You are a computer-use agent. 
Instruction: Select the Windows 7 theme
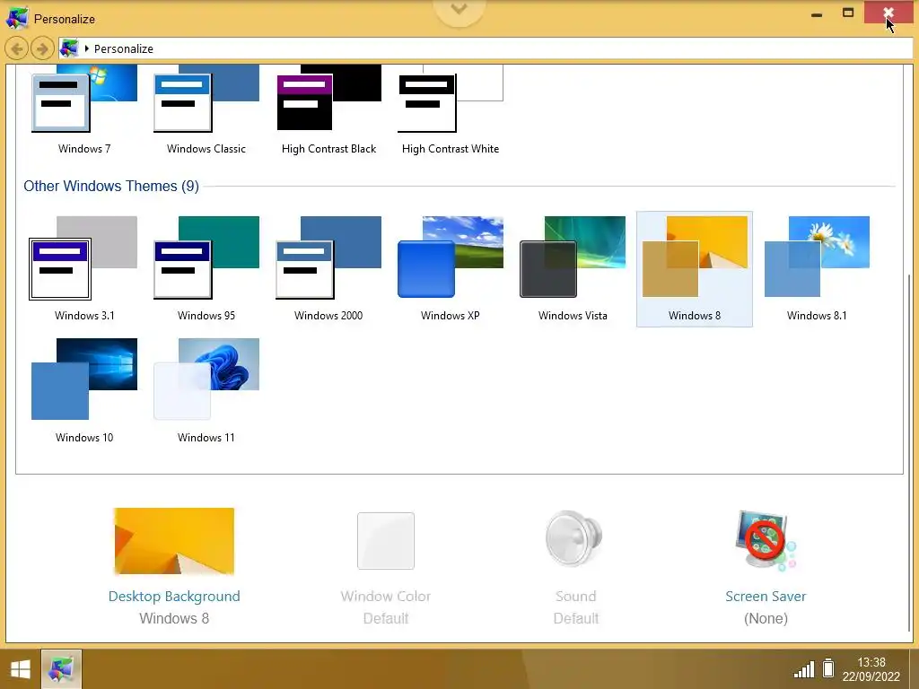click(84, 109)
